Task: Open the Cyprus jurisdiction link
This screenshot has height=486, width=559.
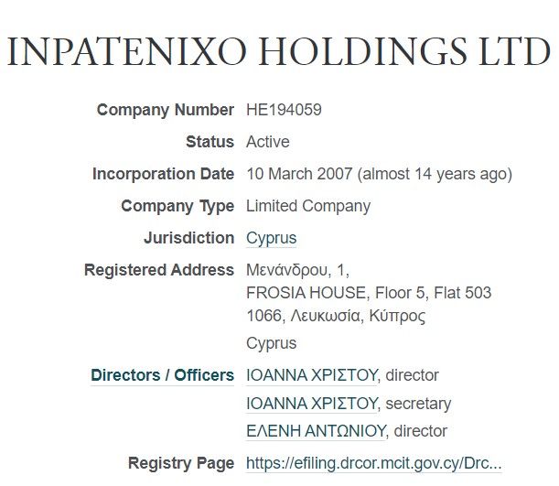Action: (x=272, y=238)
